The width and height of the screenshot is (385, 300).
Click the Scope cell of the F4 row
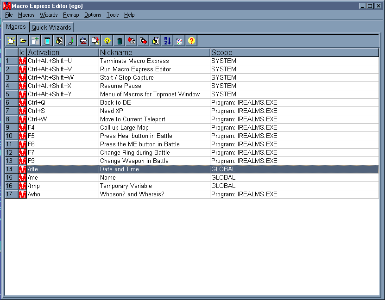coord(294,128)
